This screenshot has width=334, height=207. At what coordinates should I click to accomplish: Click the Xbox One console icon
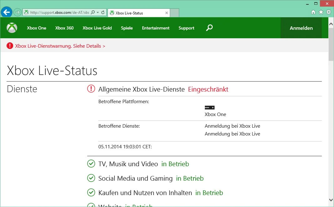pyautogui.click(x=210, y=108)
